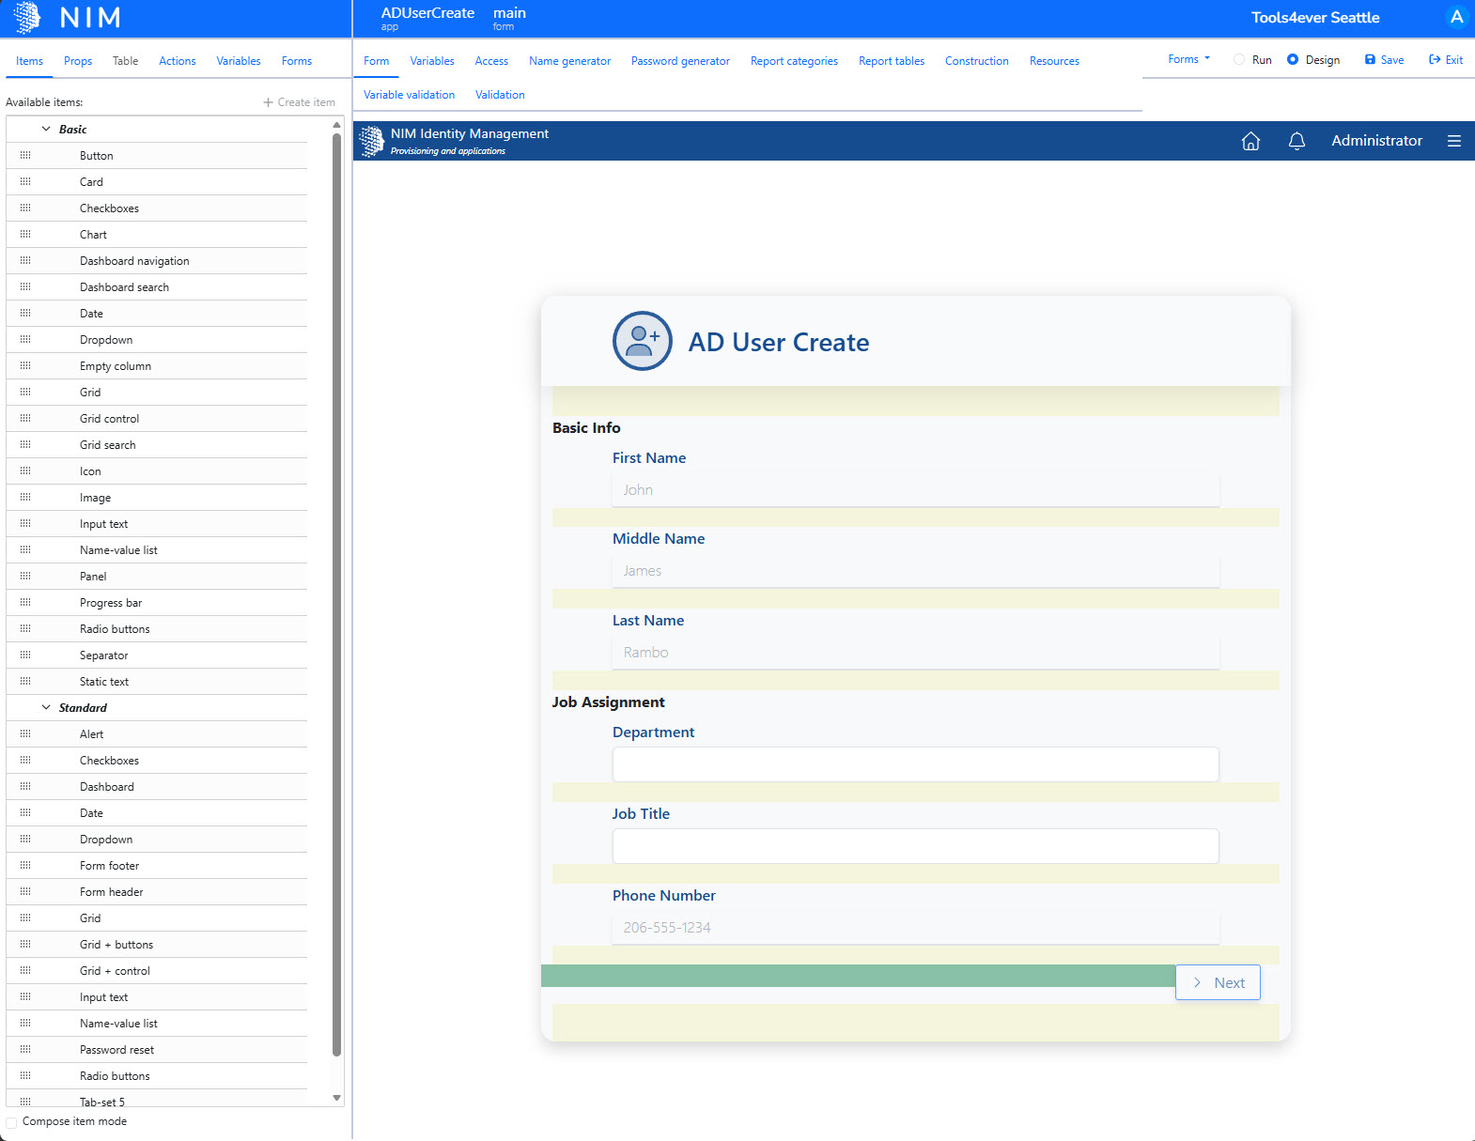Select the Radio buttons item under Basic
This screenshot has height=1141, width=1475.
115,629
